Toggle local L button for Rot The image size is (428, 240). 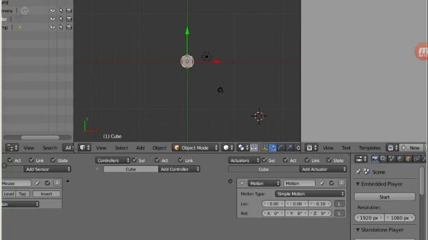pyautogui.click(x=339, y=213)
